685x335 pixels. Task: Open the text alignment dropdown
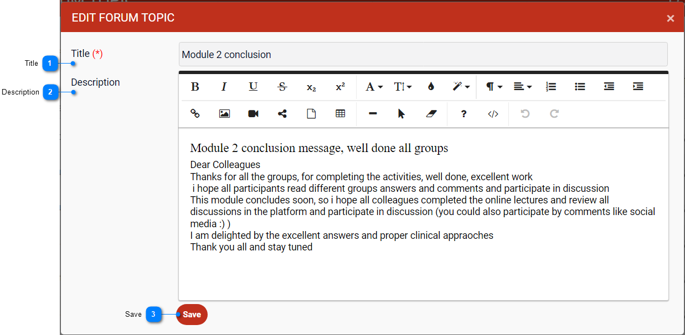[x=522, y=87]
